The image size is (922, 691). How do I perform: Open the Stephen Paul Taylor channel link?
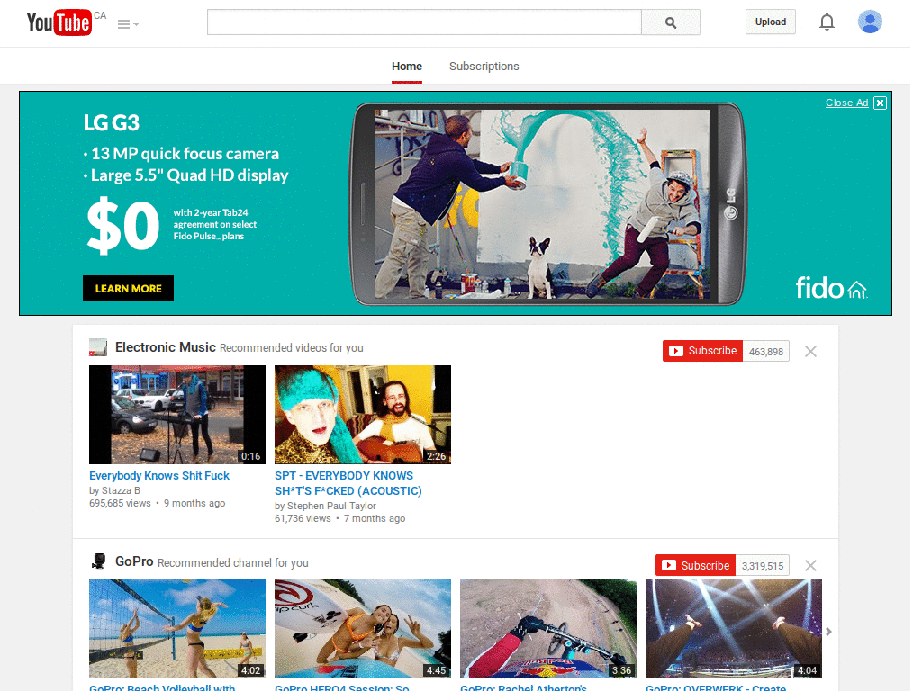click(331, 506)
